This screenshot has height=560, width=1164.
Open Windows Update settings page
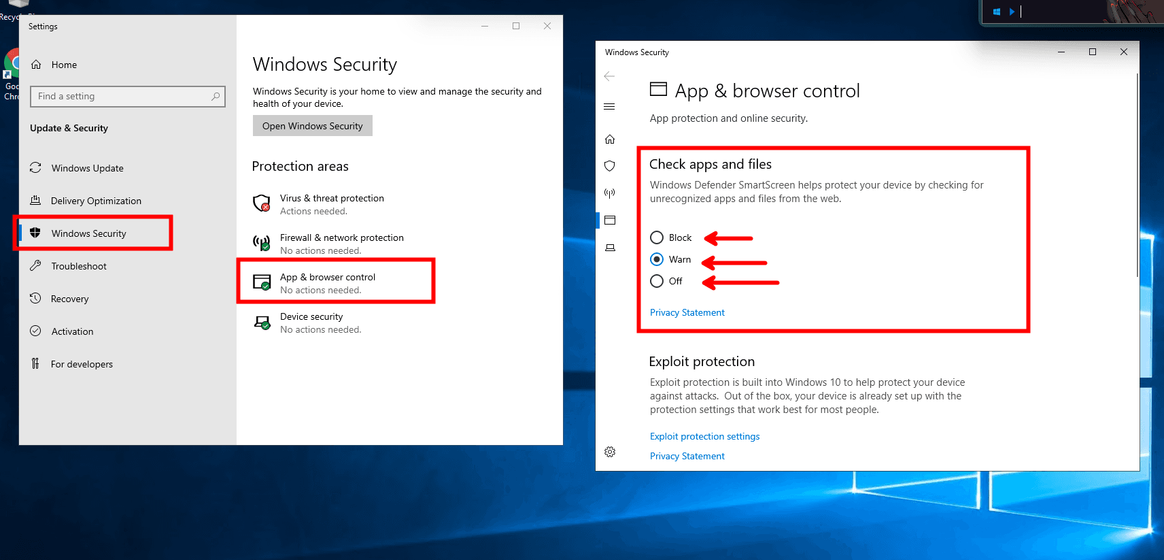[87, 168]
